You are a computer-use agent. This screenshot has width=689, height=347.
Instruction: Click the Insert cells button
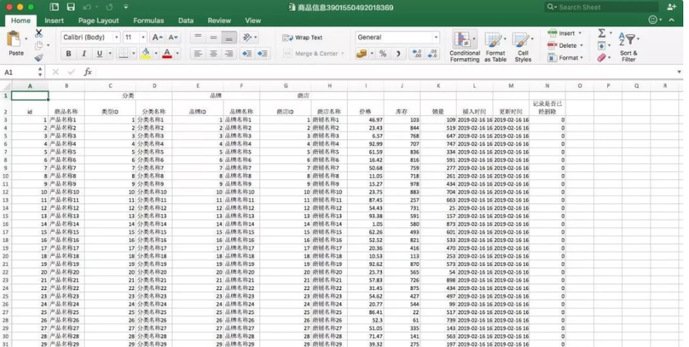point(565,33)
